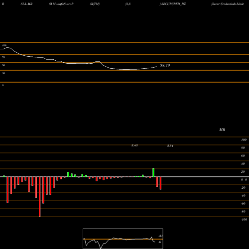Click the 60 label on right MR axis
The width and height of the screenshot is (249, 249).
pyautogui.click(x=243, y=156)
